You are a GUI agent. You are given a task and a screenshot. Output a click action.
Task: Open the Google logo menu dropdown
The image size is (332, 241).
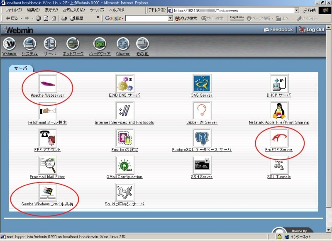tap(115, 18)
